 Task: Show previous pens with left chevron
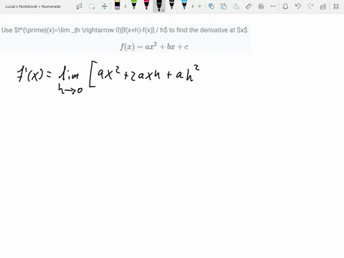click(x=125, y=6)
